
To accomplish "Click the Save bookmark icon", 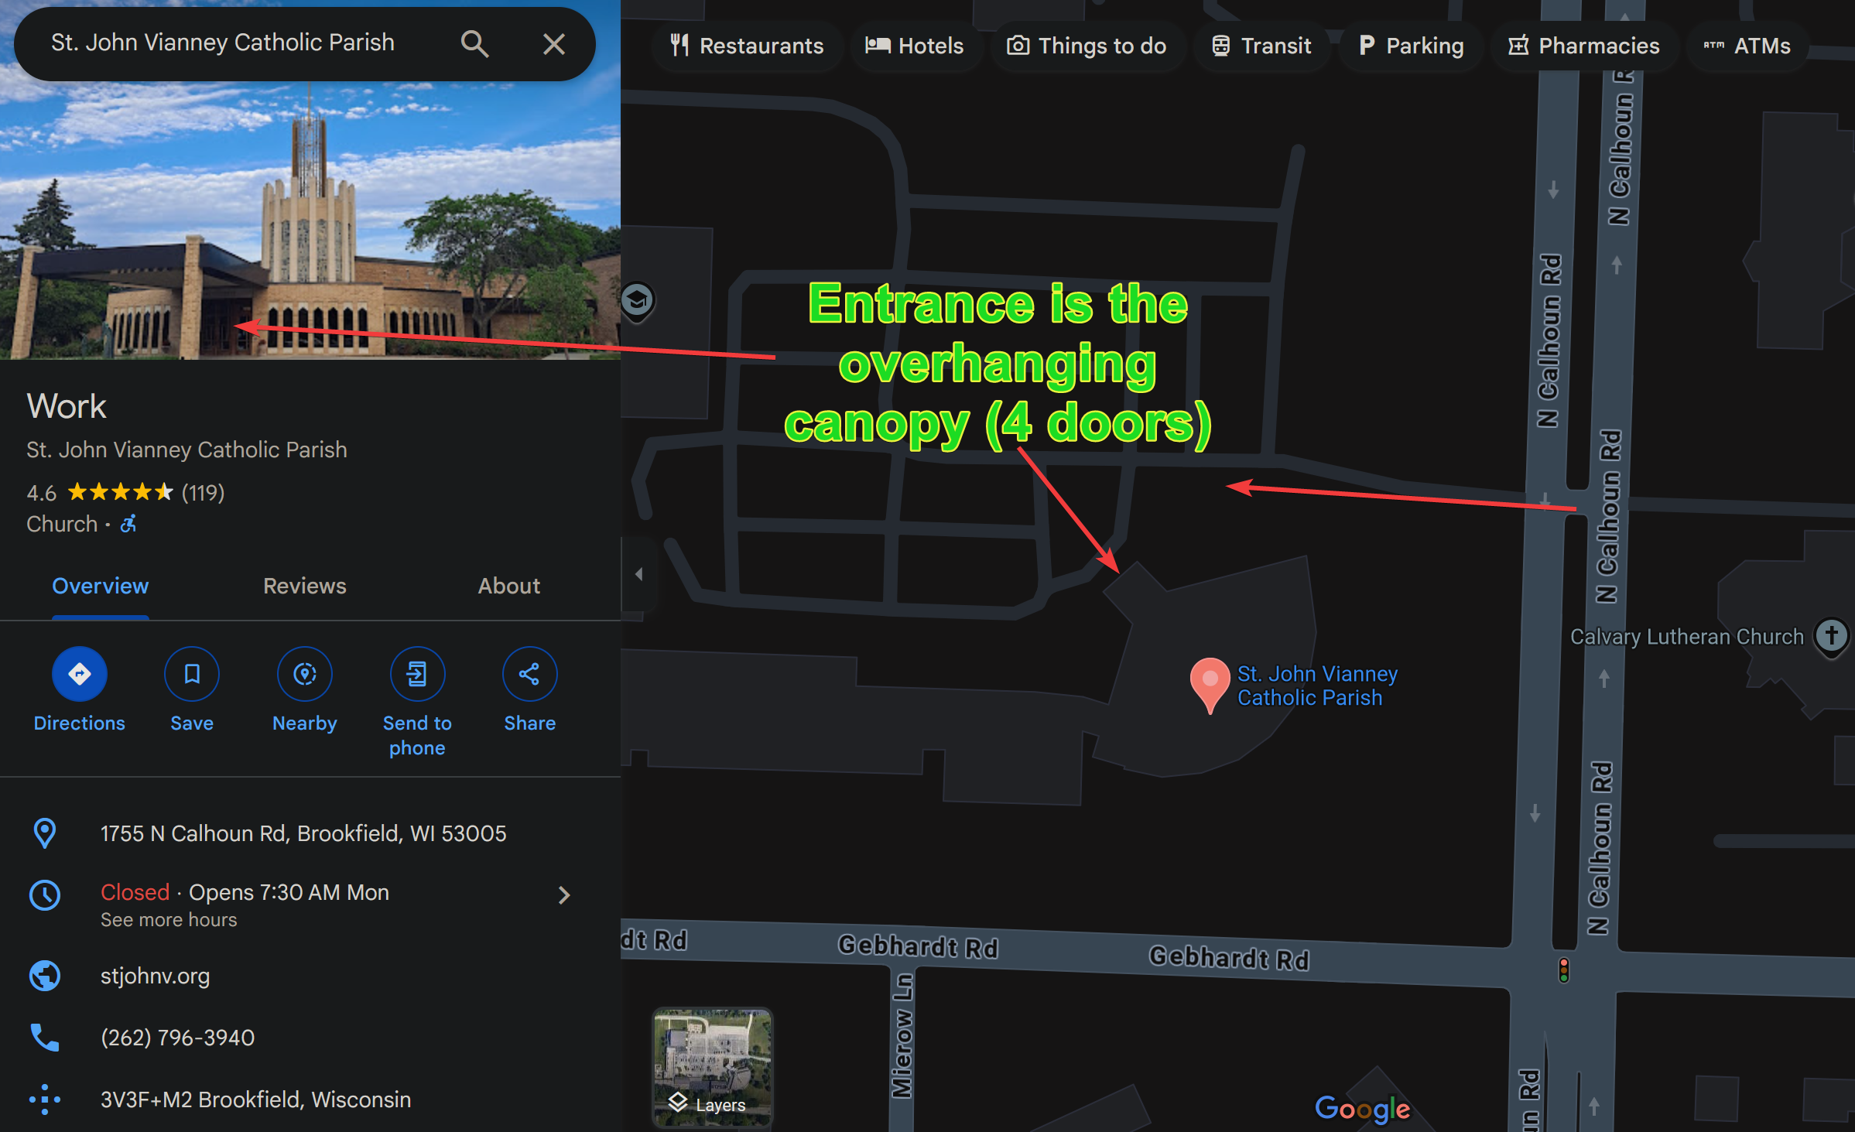I will coord(192,674).
